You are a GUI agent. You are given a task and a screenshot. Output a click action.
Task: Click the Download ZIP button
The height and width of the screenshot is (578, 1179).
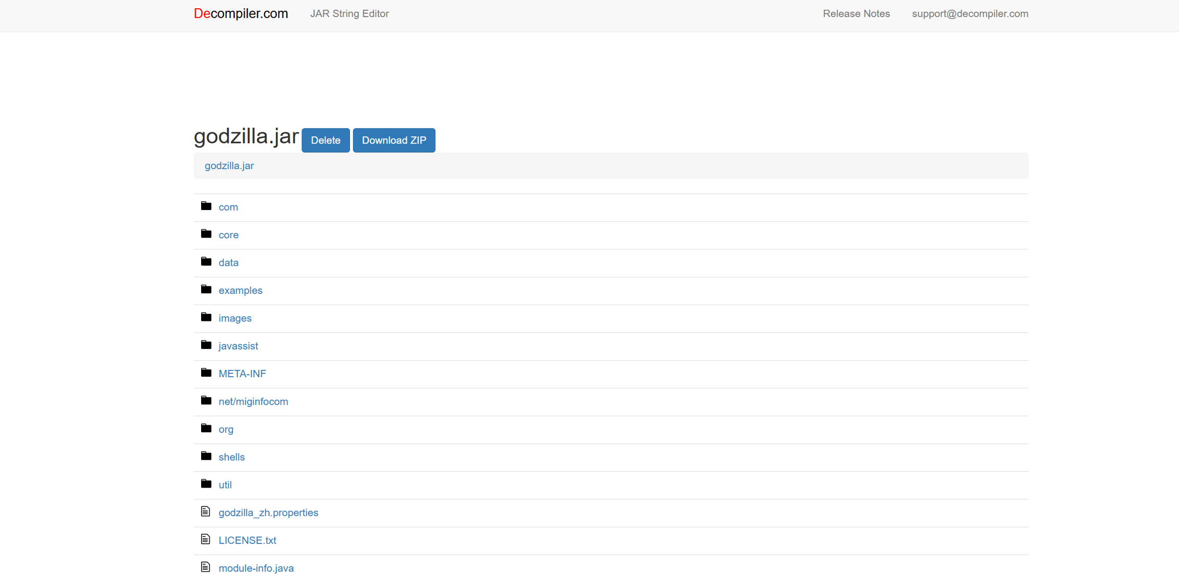click(x=394, y=141)
